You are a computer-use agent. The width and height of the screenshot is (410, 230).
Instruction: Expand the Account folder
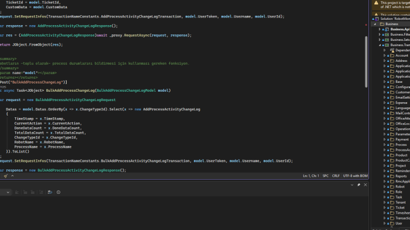(x=385, y=55)
